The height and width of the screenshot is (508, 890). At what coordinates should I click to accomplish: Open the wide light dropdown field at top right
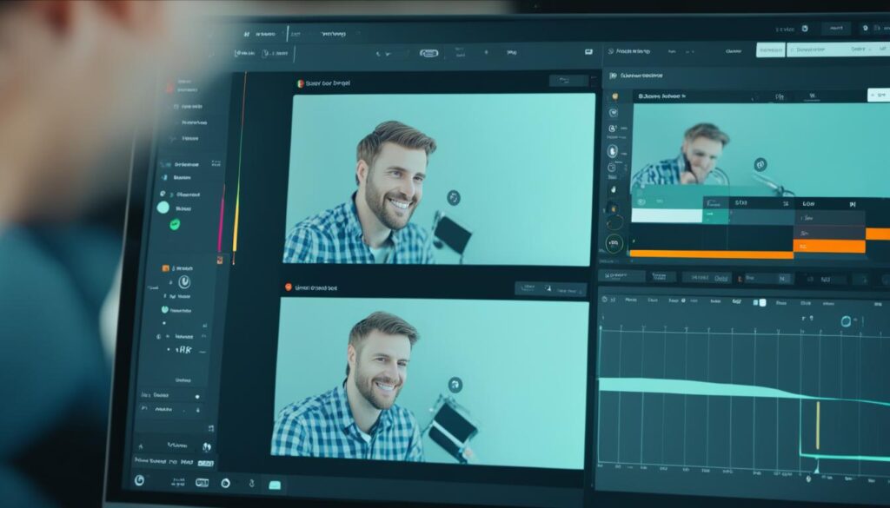(x=838, y=49)
